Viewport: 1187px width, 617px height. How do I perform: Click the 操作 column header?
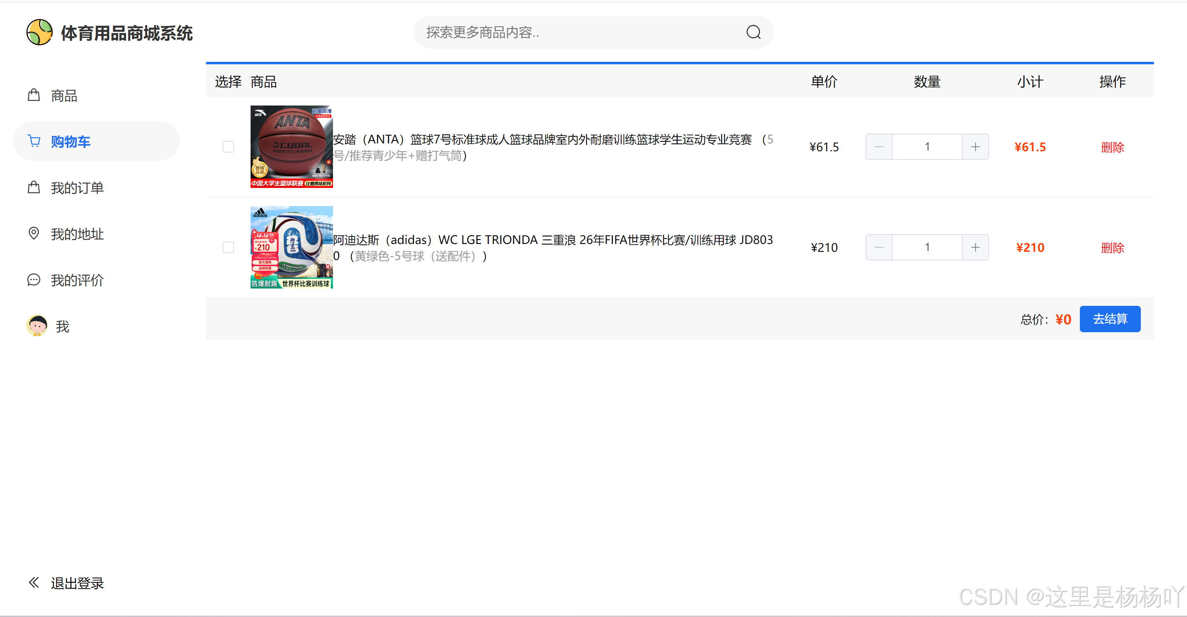1112,82
